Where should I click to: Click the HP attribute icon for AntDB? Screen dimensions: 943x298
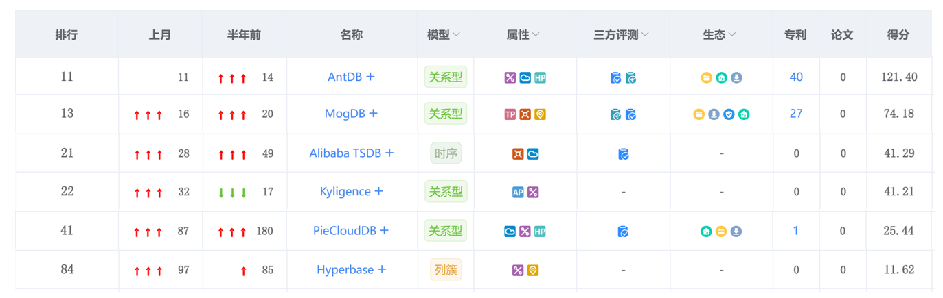(x=540, y=77)
